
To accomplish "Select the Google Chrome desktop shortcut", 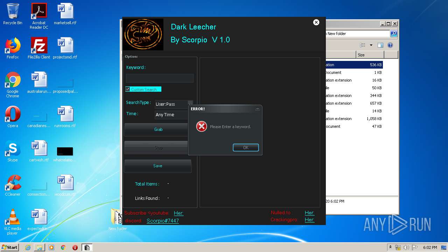I will point(13,85).
